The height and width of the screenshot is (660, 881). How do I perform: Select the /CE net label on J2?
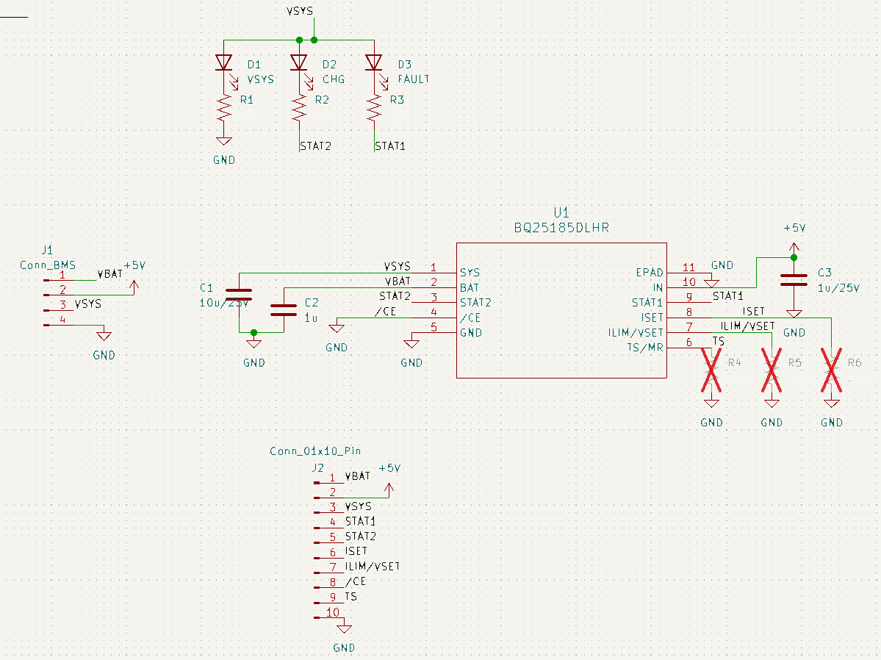pyautogui.click(x=355, y=581)
